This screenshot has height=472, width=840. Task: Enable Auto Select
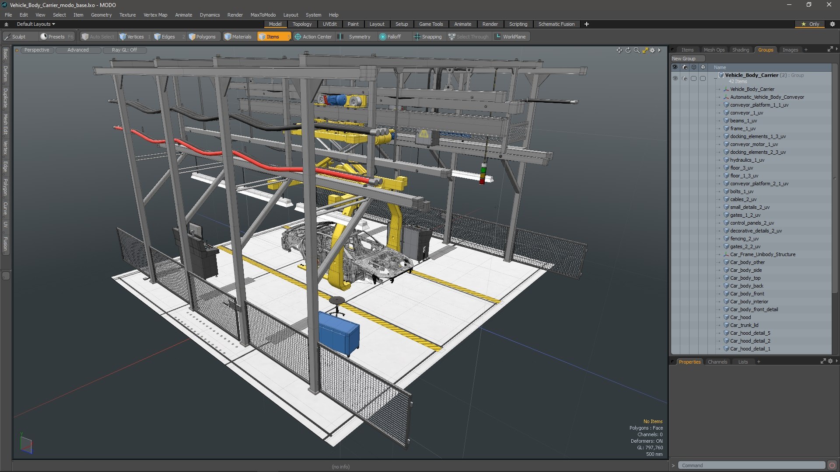tap(98, 37)
